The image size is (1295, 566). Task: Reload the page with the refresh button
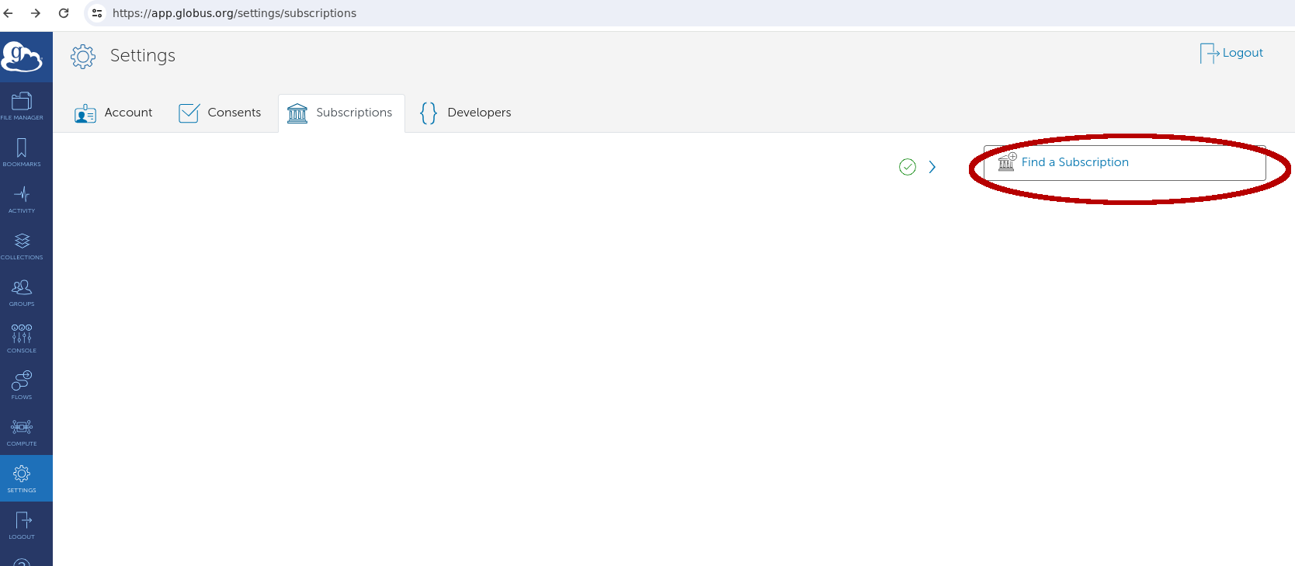point(64,13)
